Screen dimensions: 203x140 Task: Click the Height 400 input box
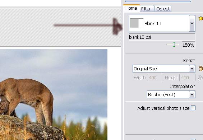[187, 78]
